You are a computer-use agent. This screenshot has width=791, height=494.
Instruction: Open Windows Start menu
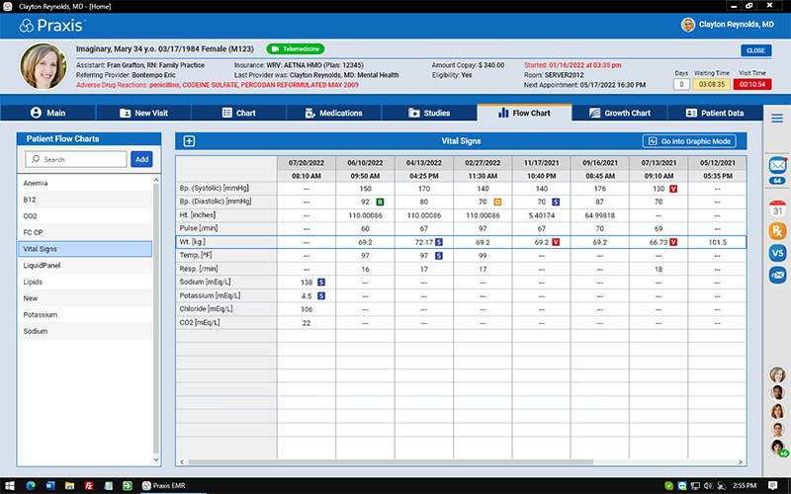[x=9, y=486]
